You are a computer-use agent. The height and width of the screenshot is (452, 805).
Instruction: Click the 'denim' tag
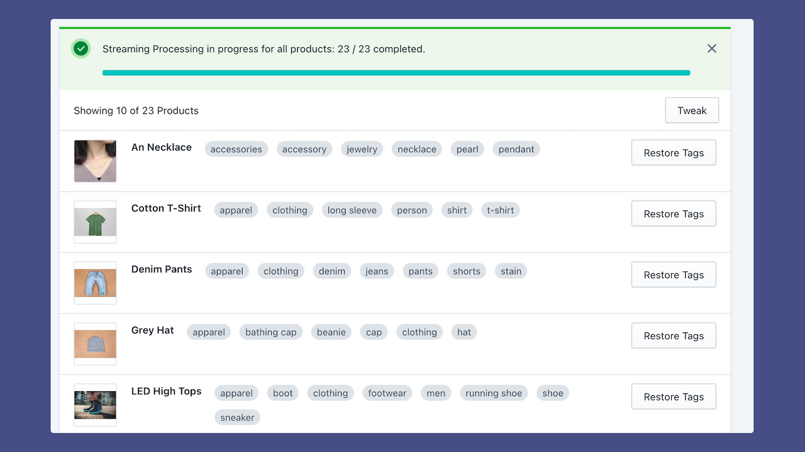click(332, 271)
